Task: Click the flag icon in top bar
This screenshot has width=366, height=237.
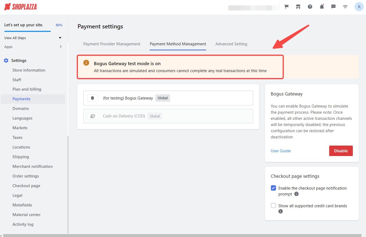Action: click(286, 7)
